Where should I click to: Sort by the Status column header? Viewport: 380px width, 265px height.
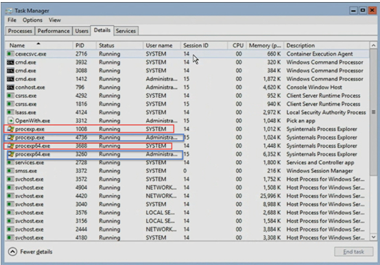coord(120,45)
